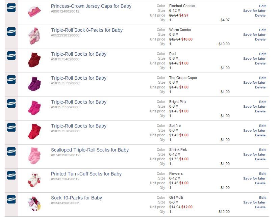
Task: Delete the Girl Multi Sock 10-Packs item
Action: click(x=260, y=207)
